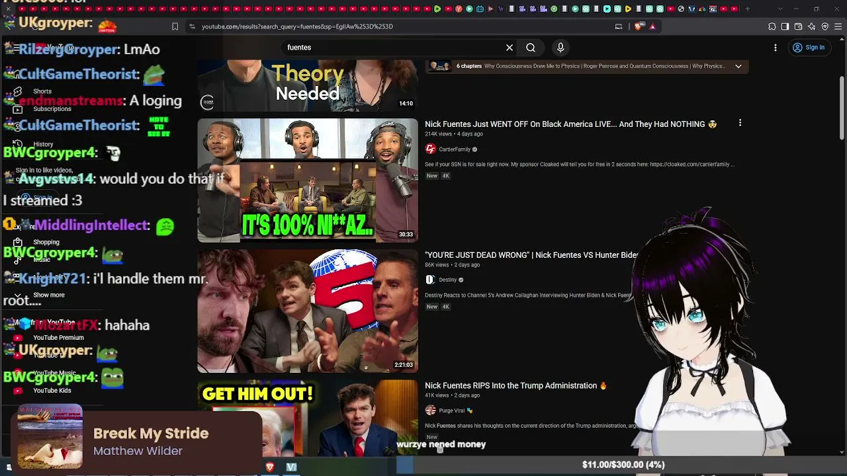Image resolution: width=847 pixels, height=476 pixels.
Task: Open Brave Shields lion icon
Action: [638, 26]
